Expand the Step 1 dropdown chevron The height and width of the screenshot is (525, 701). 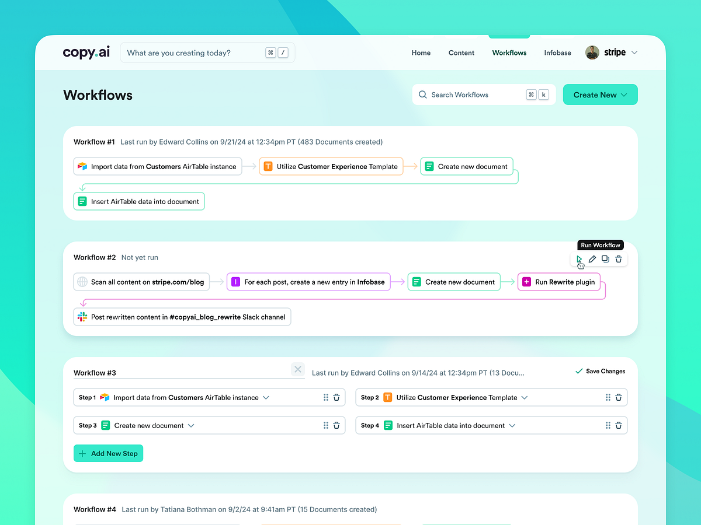[x=267, y=397]
